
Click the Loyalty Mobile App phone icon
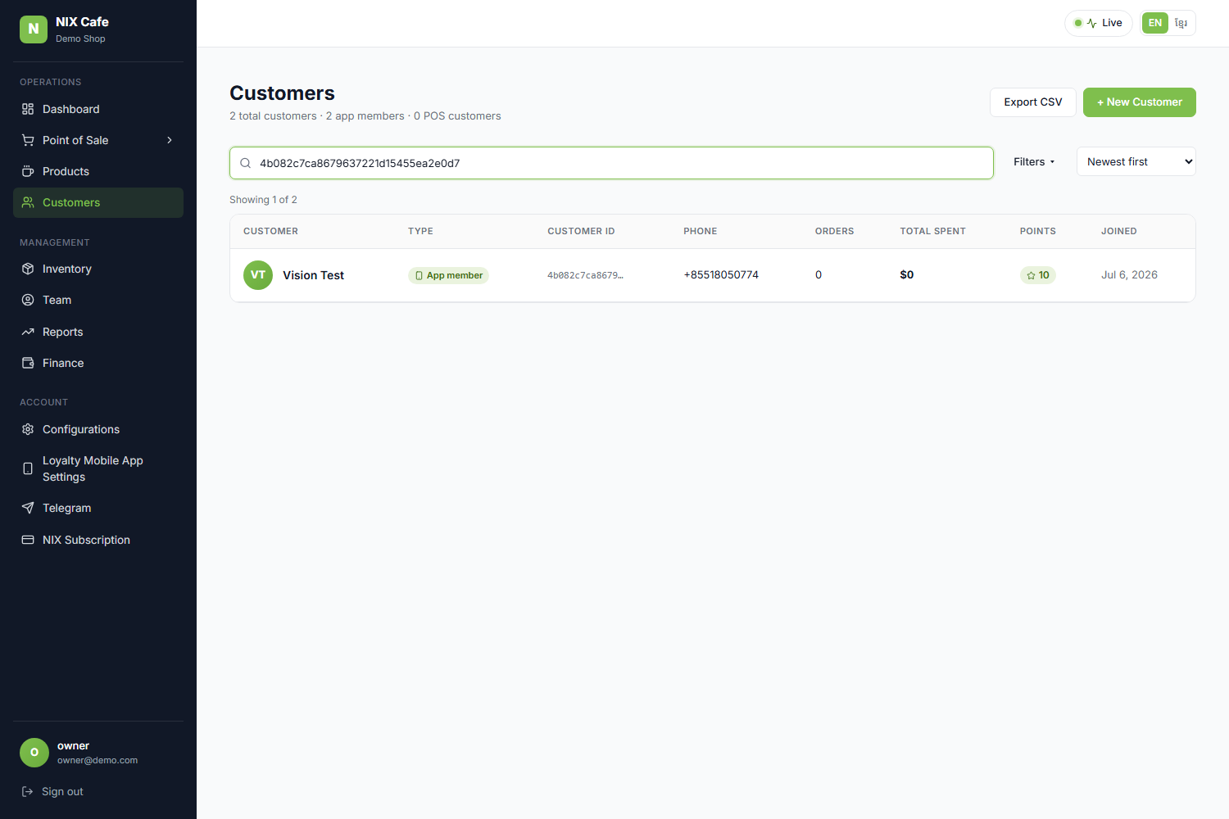pyautogui.click(x=28, y=468)
